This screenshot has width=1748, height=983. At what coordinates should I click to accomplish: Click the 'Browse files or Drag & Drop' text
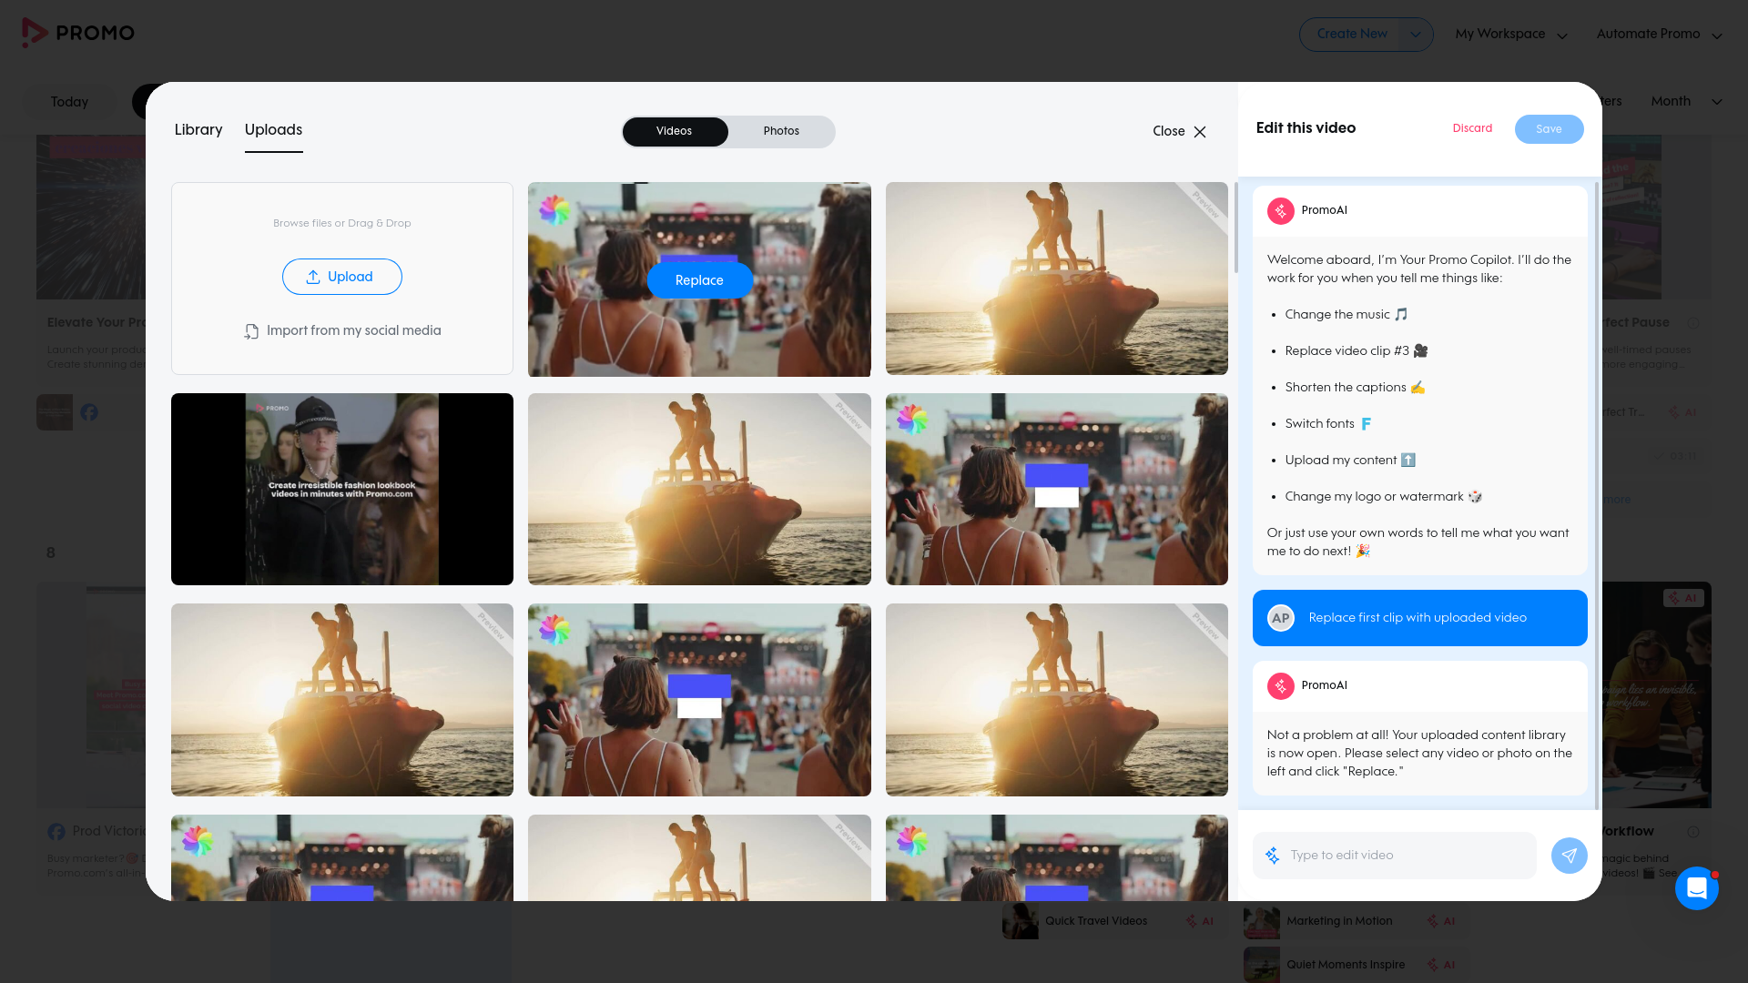342,224
